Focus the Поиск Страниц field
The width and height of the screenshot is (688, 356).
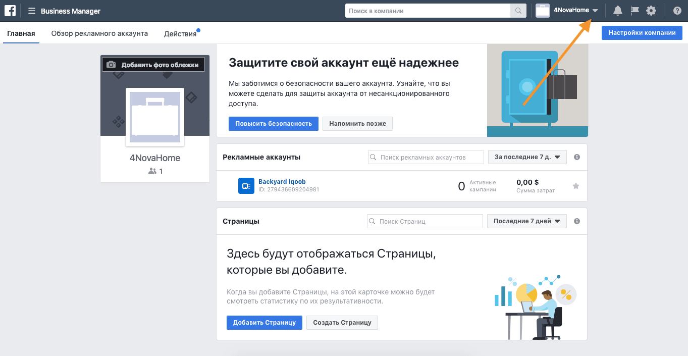tap(425, 221)
